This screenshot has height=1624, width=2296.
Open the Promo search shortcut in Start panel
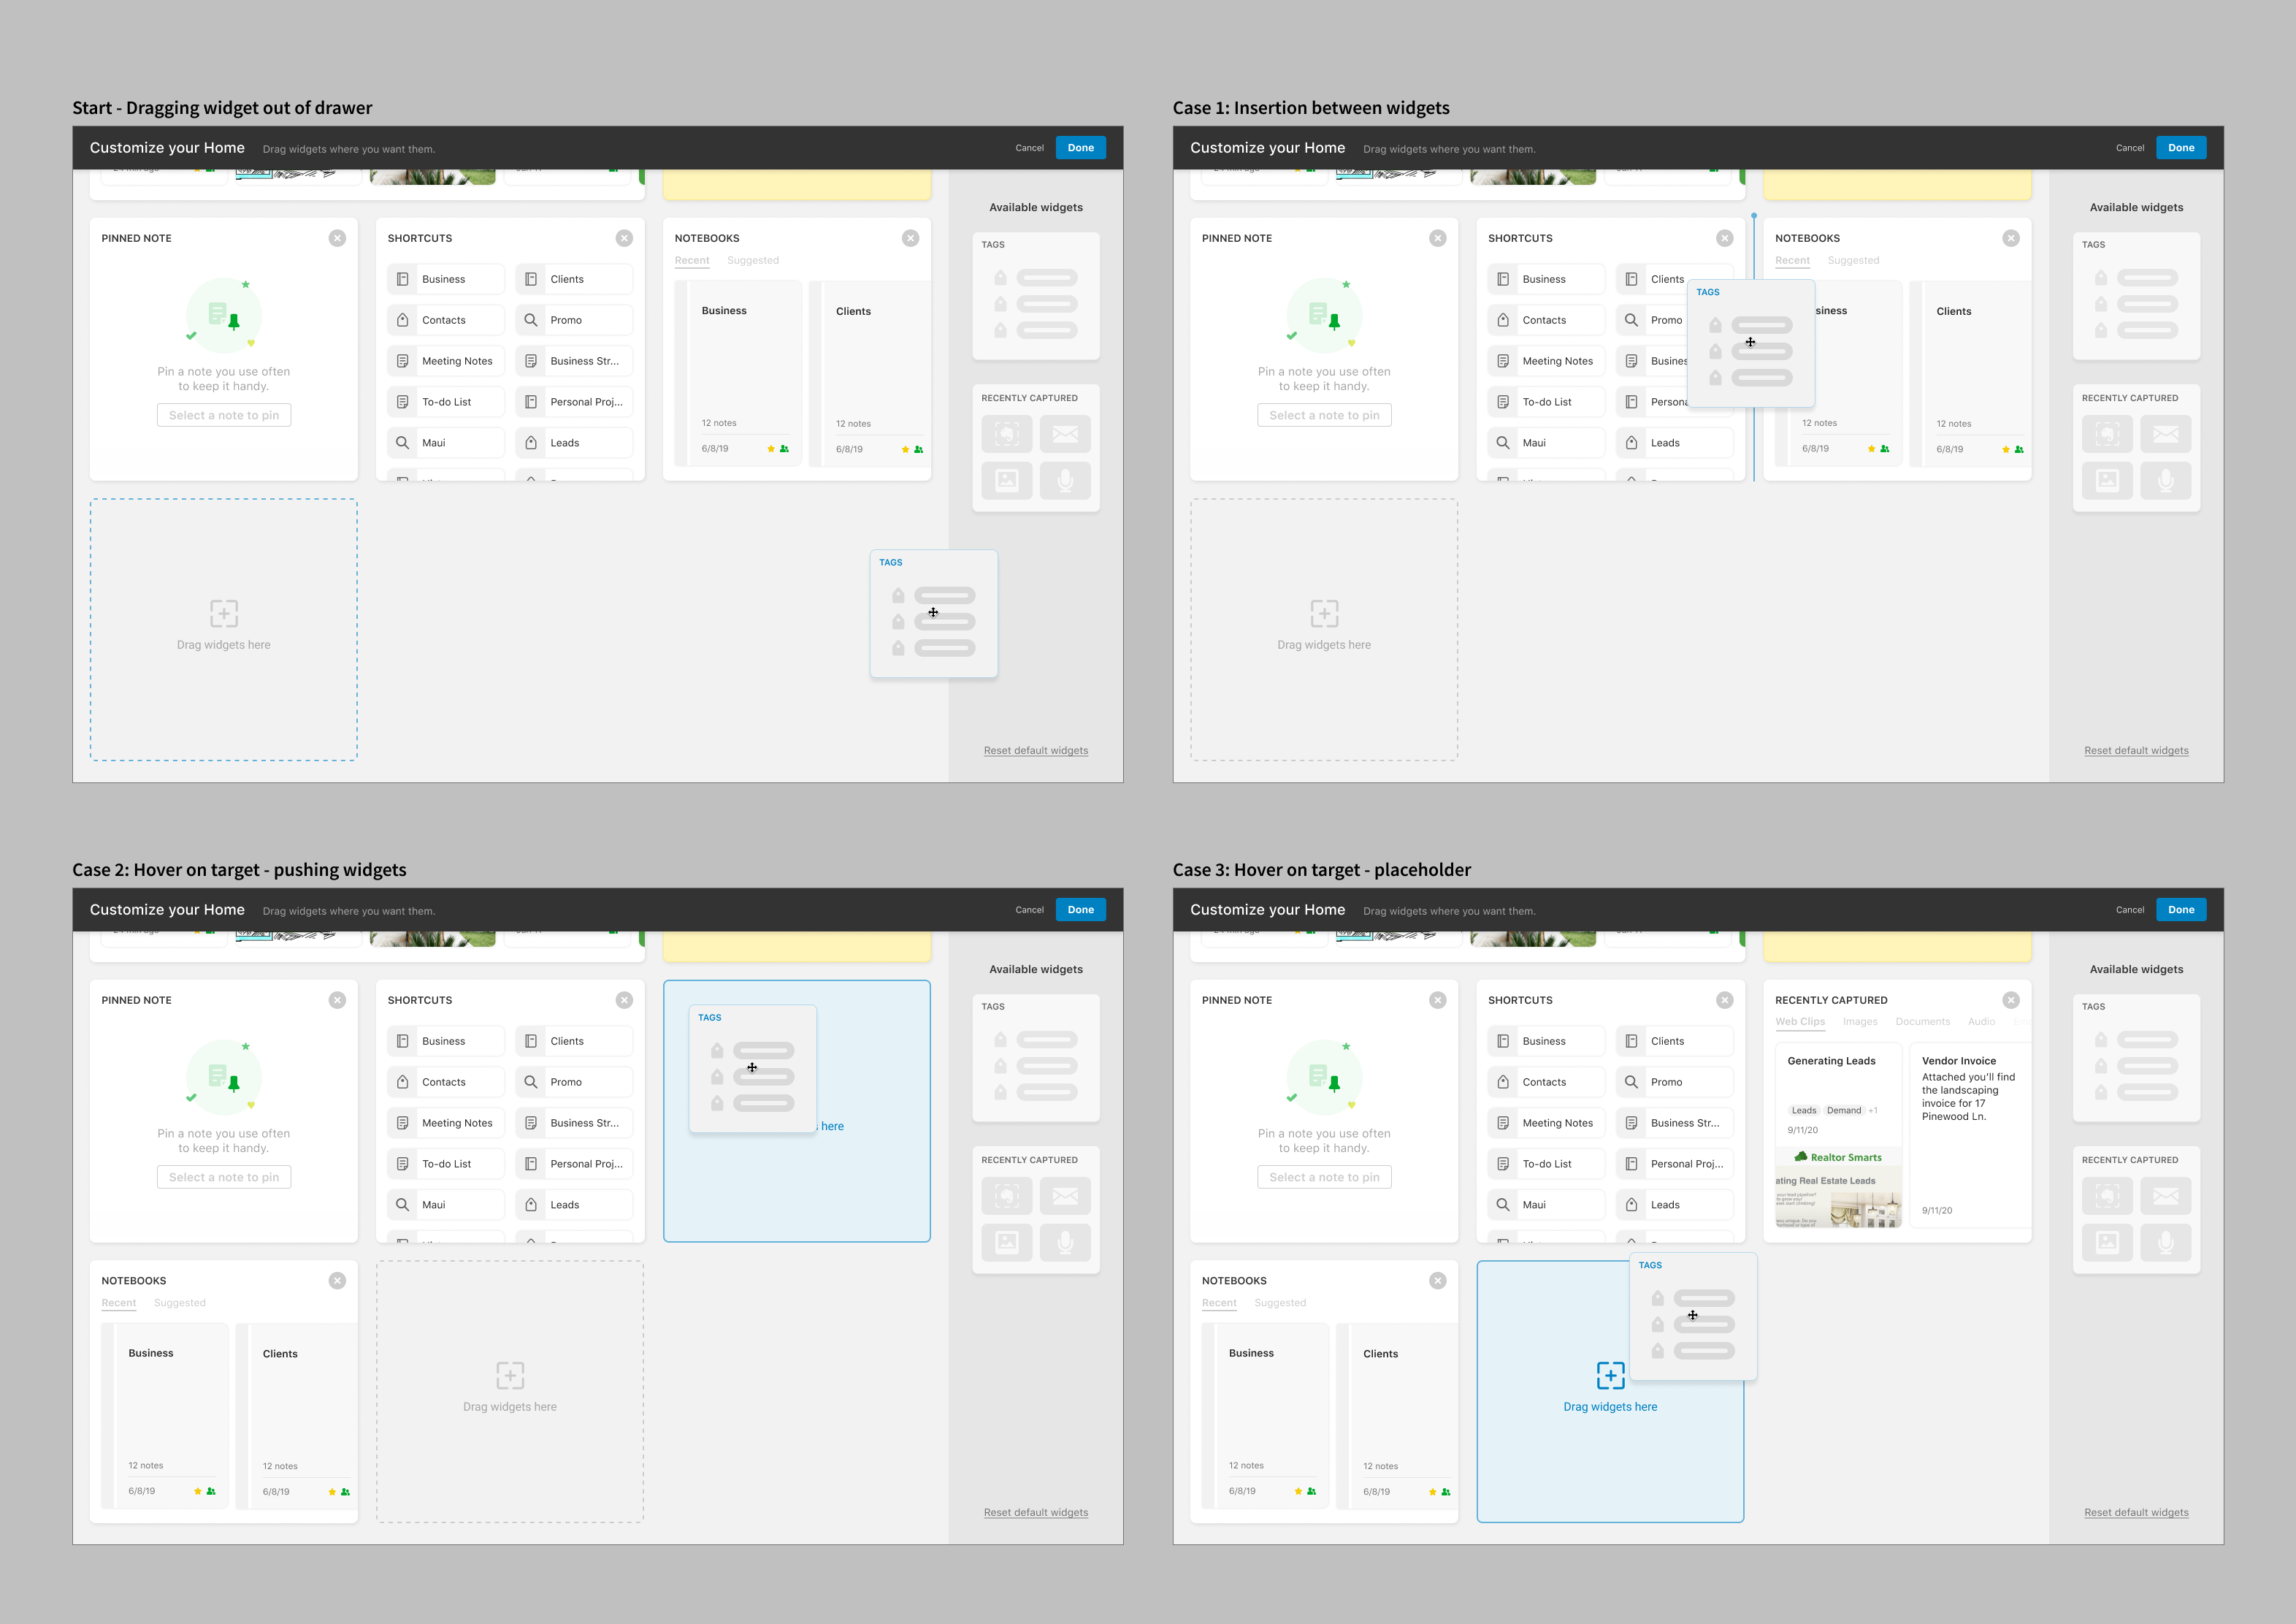click(574, 320)
